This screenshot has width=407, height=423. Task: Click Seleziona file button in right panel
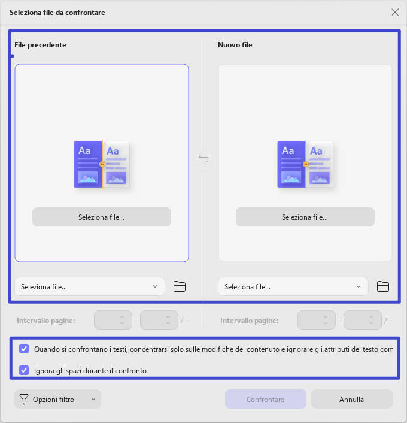[x=305, y=217]
